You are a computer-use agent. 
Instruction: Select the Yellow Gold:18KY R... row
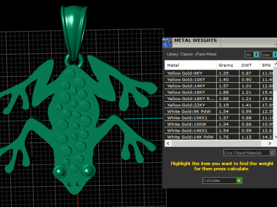219,99
